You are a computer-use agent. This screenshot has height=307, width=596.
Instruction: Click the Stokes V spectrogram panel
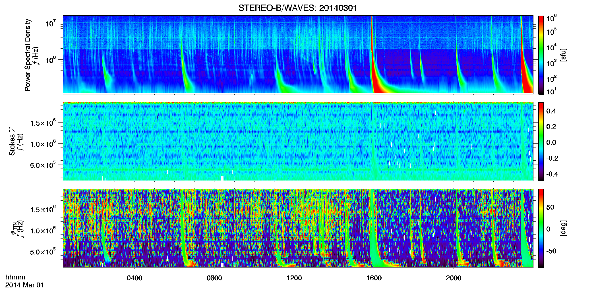298,141
